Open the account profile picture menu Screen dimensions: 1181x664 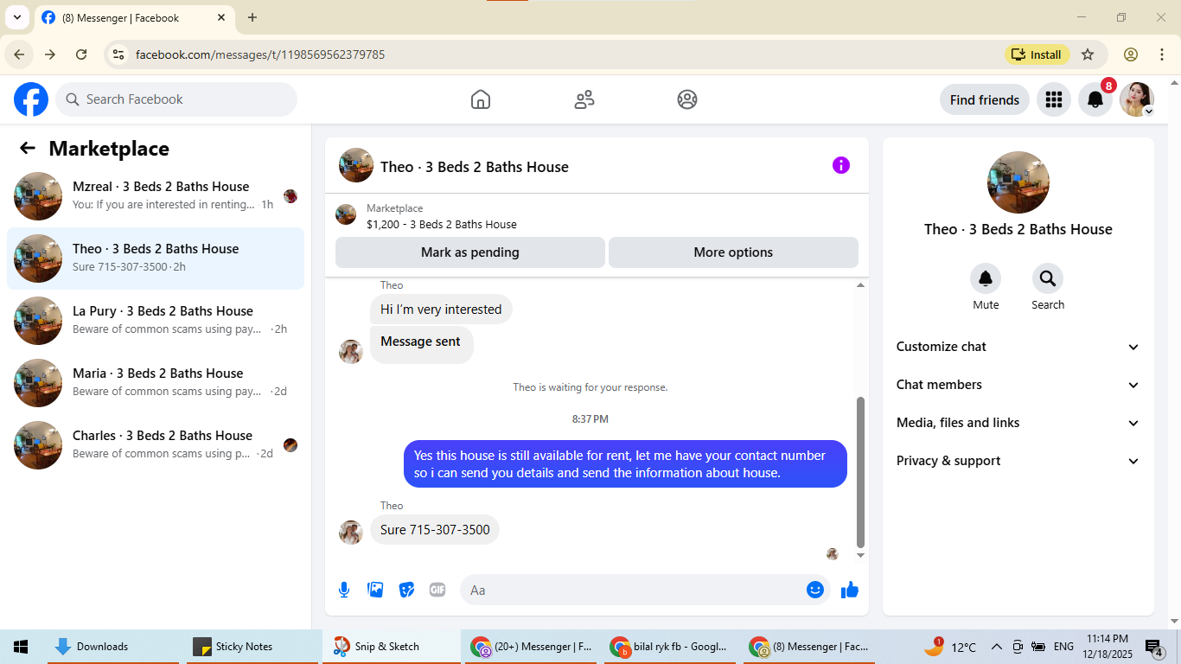click(1137, 99)
